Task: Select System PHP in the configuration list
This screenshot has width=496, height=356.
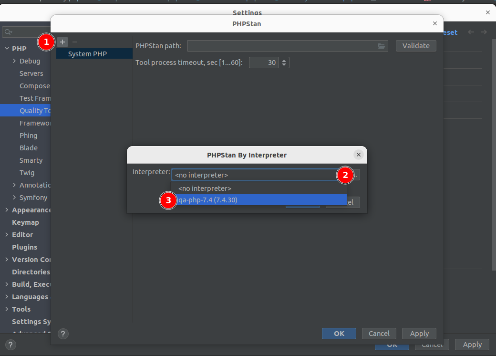Action: point(94,54)
